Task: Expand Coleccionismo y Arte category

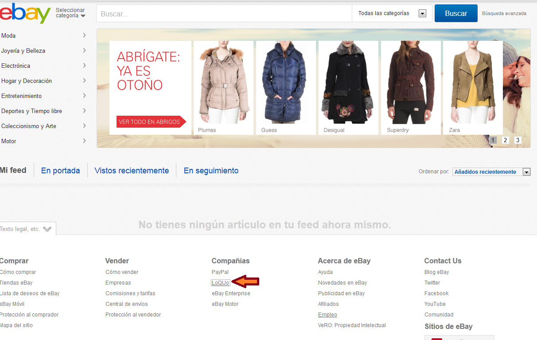Action: tap(43, 126)
